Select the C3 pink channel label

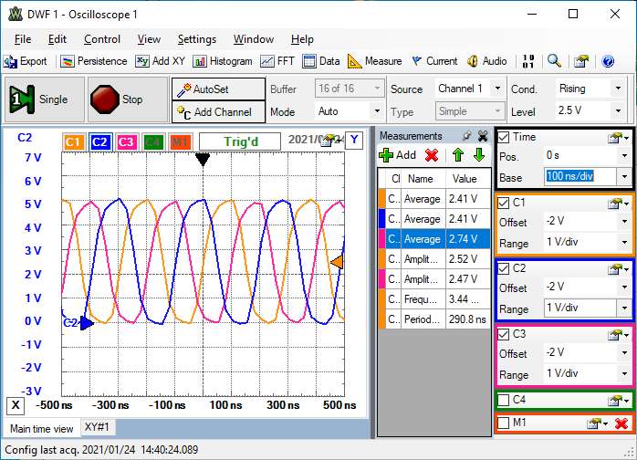point(127,141)
